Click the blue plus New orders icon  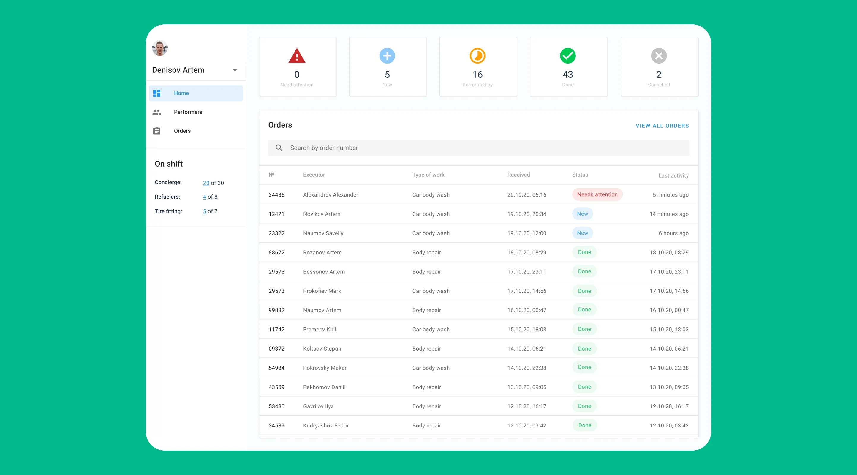(387, 56)
